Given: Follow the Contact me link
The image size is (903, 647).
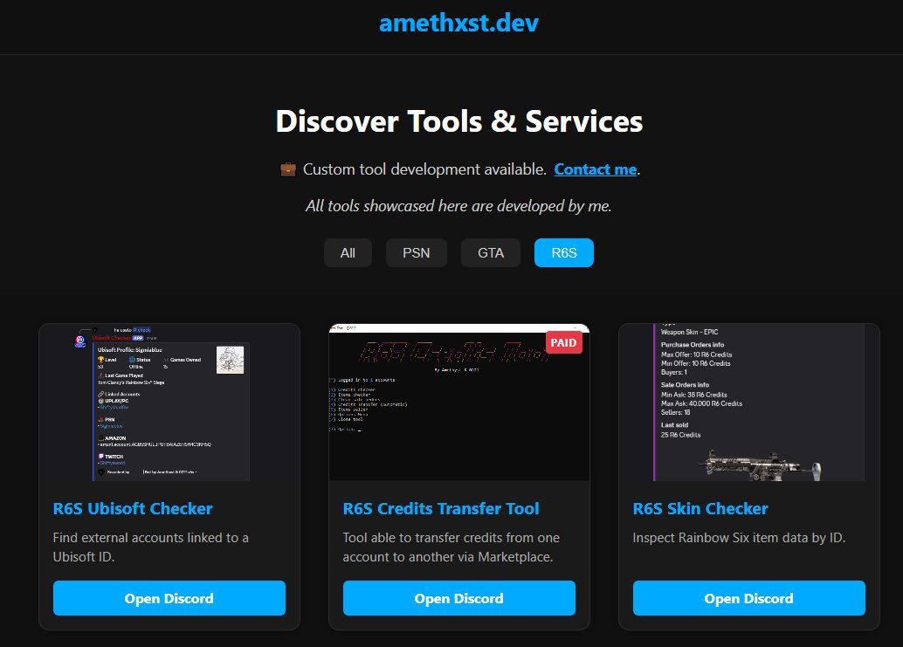Looking at the screenshot, I should point(596,169).
